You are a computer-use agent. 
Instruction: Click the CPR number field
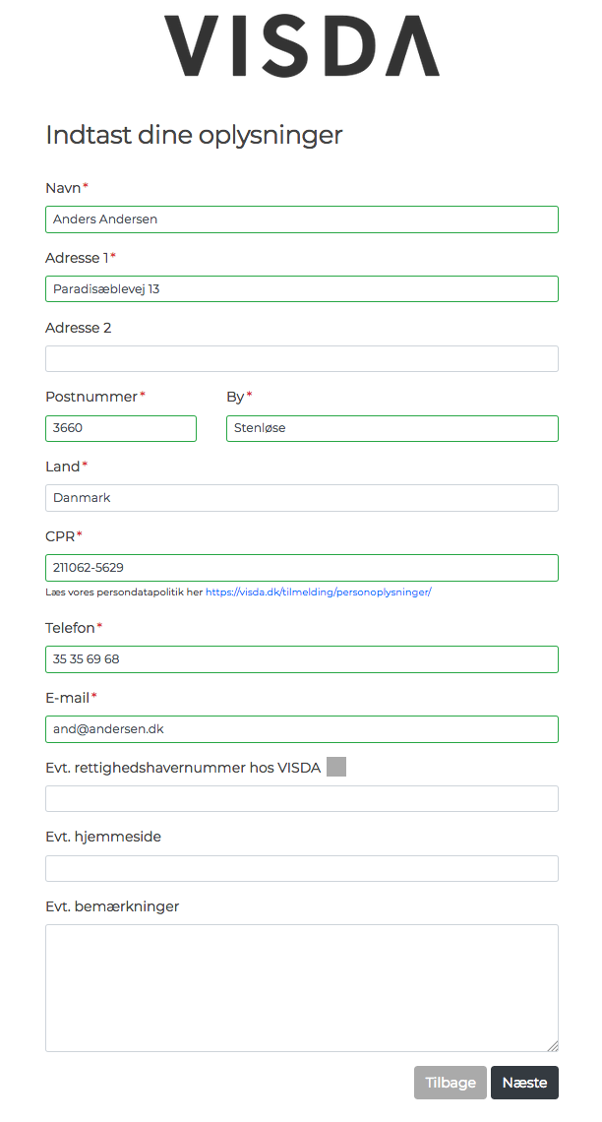(x=302, y=568)
